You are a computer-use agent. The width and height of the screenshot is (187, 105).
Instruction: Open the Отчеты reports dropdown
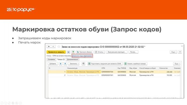100,52
